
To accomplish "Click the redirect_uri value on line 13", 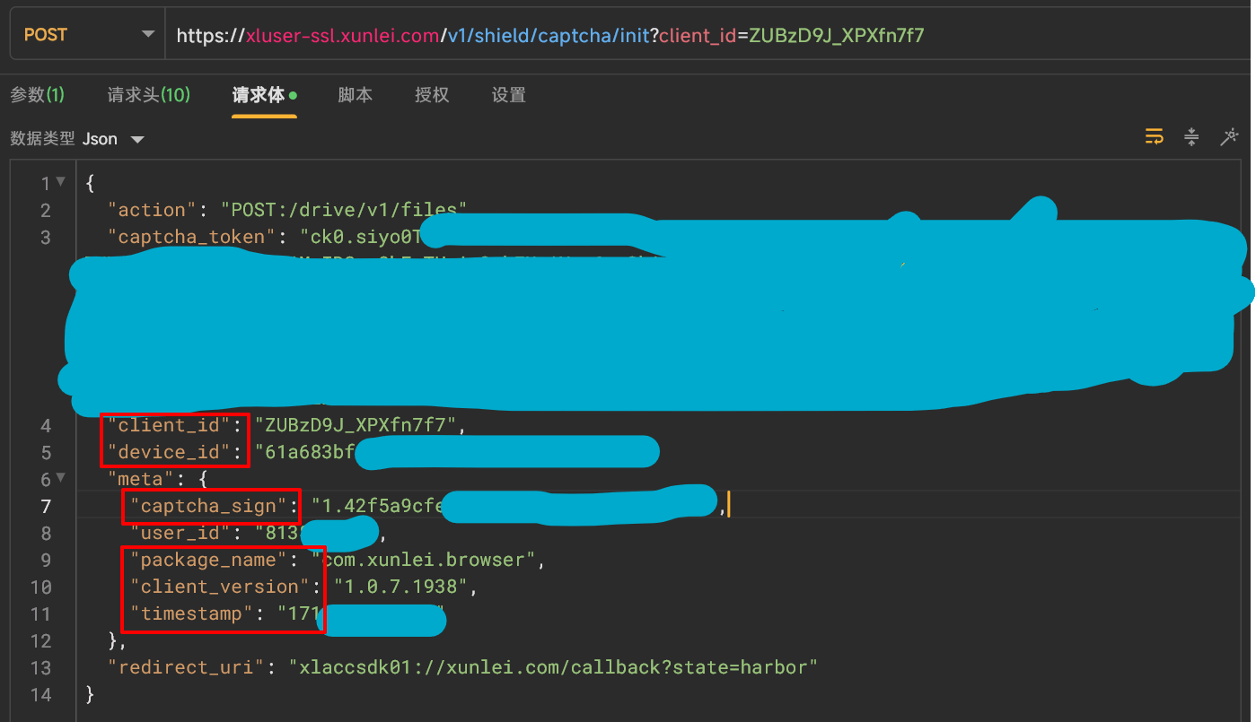I will click(553, 667).
